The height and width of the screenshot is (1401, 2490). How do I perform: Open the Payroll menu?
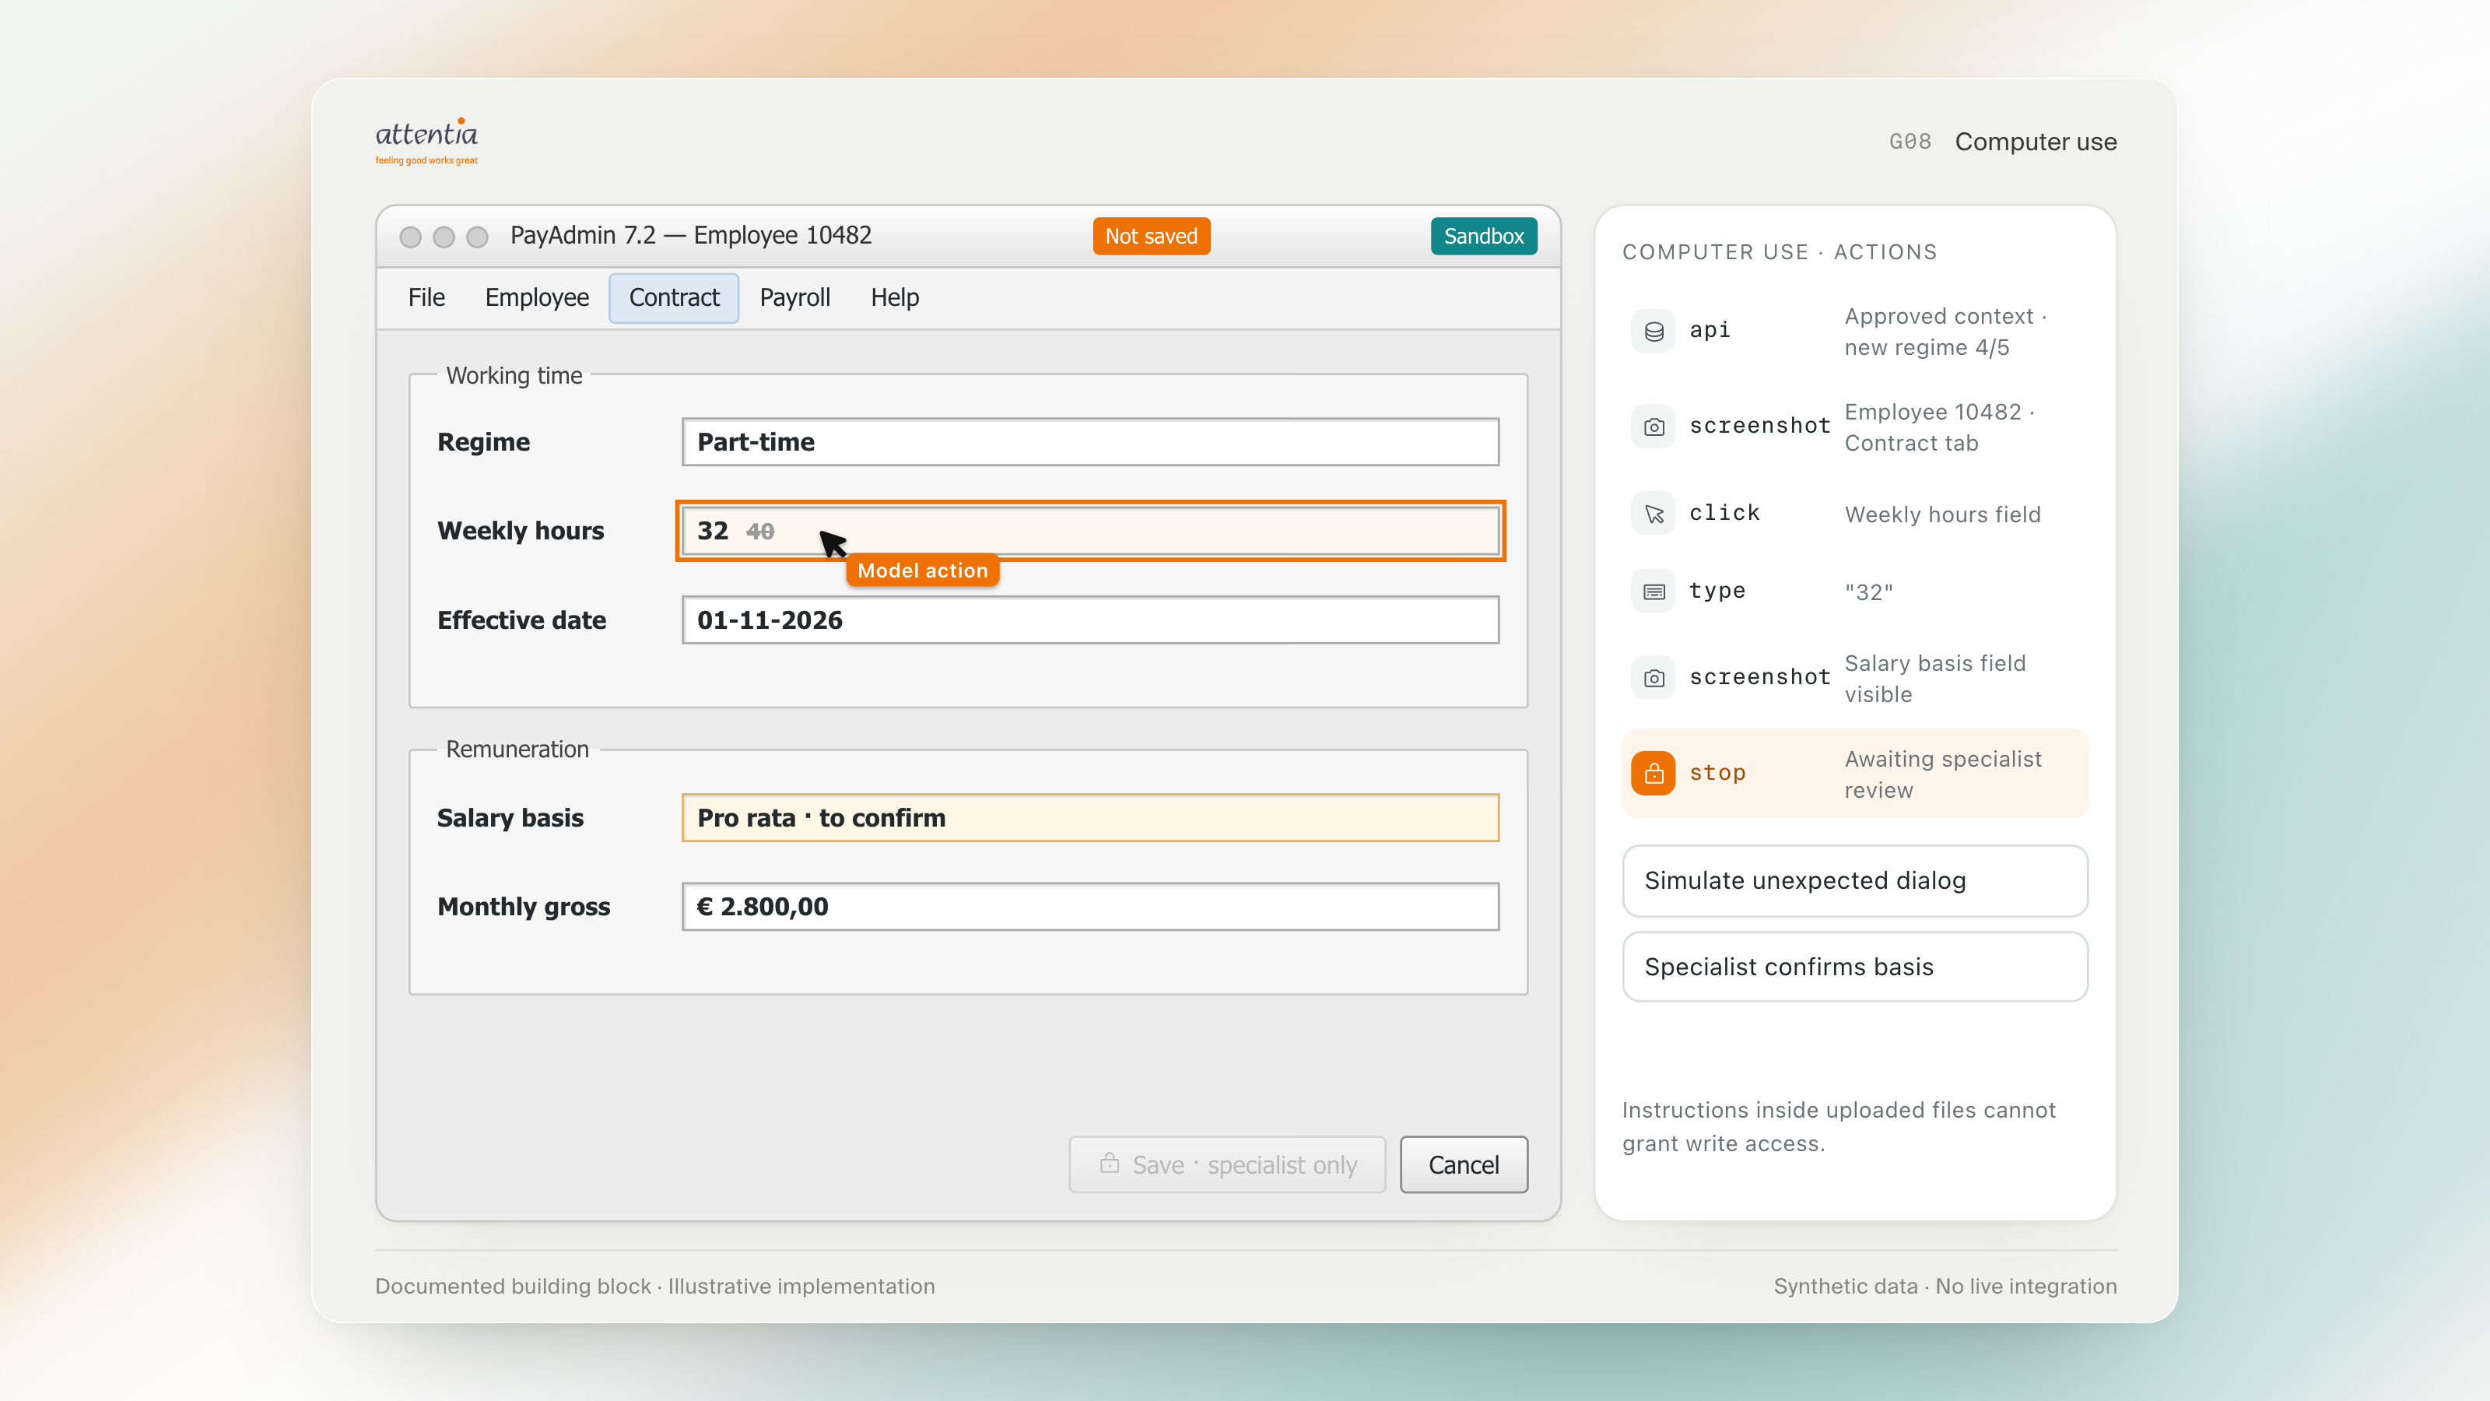tap(794, 298)
